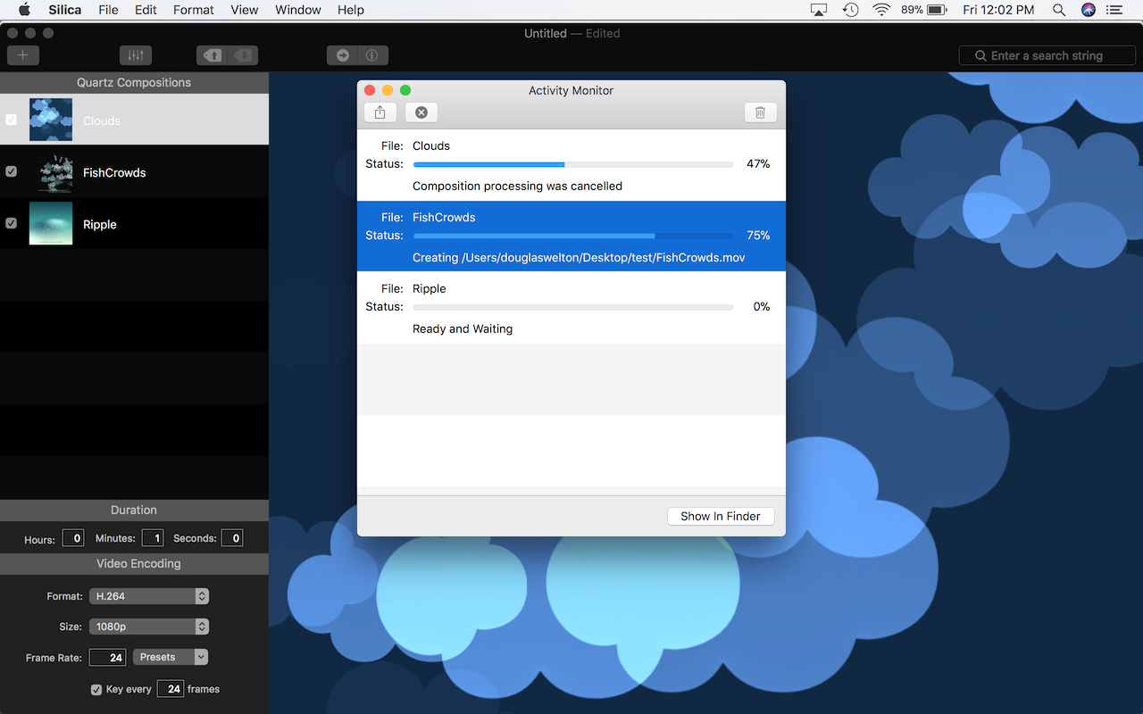Viewport: 1143px width, 714px height.
Task: Open the Format H.264 dropdown
Action: coord(149,596)
